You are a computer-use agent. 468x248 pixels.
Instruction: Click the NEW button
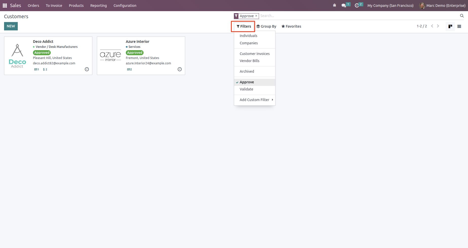coord(11,26)
